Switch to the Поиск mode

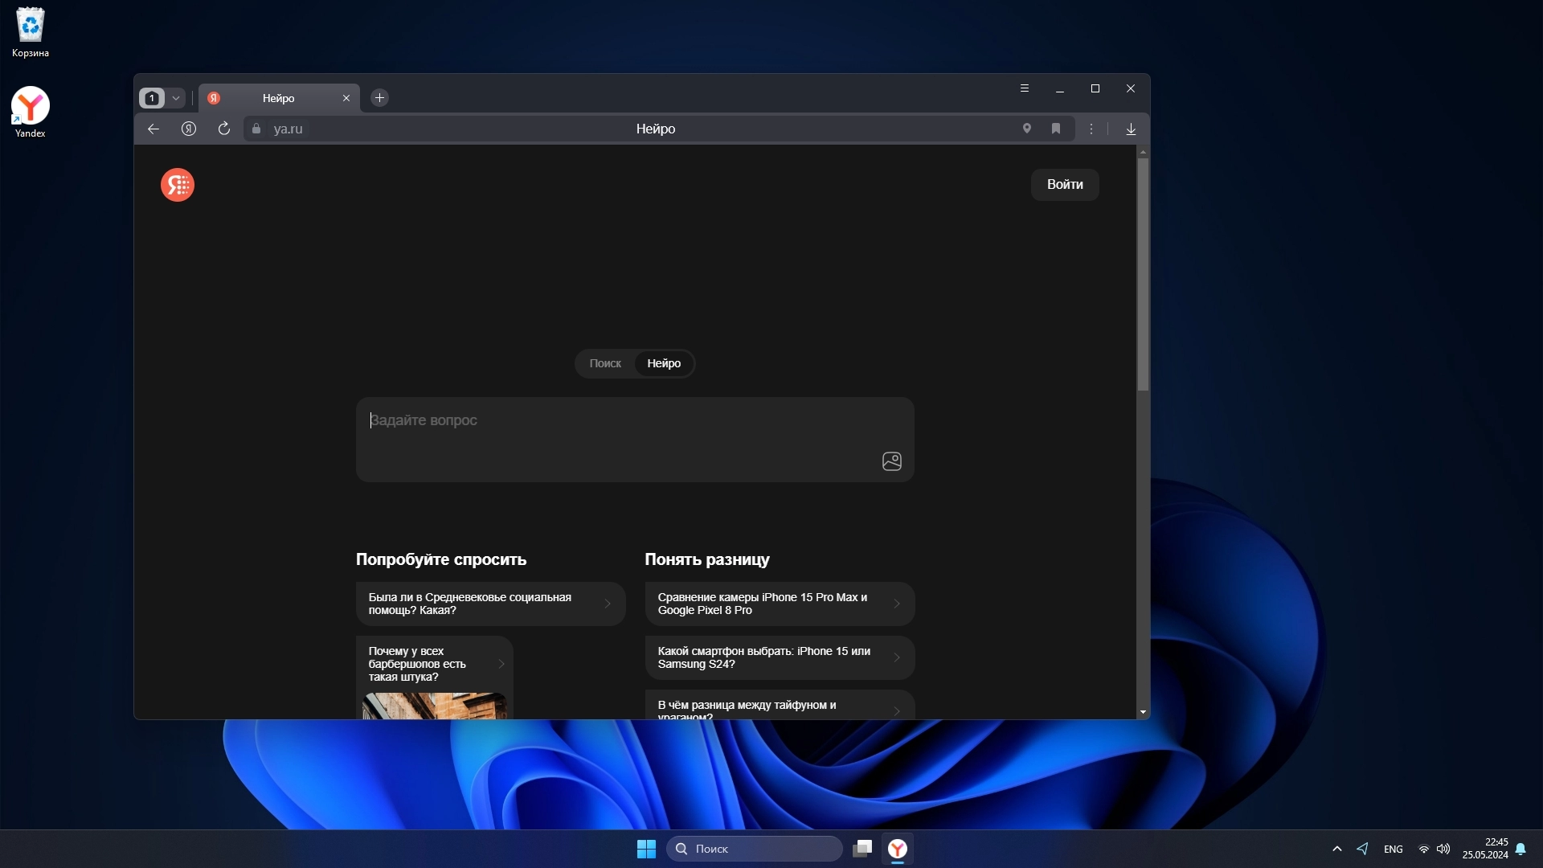coord(605,363)
